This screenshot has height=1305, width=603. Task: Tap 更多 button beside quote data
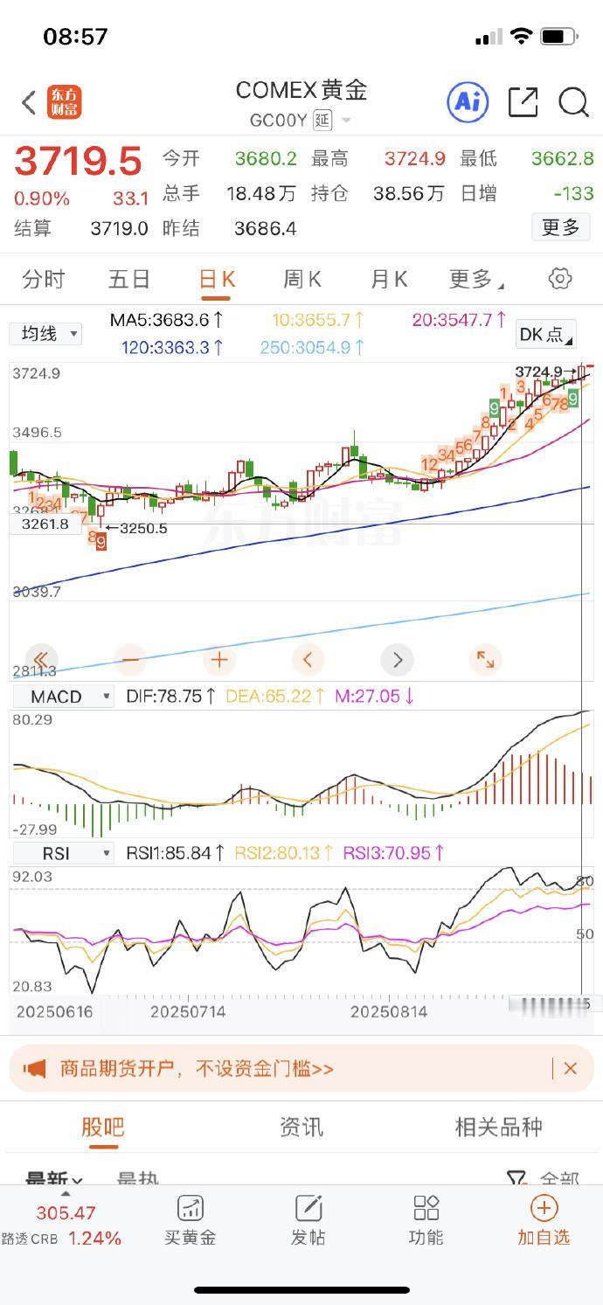pos(560,227)
